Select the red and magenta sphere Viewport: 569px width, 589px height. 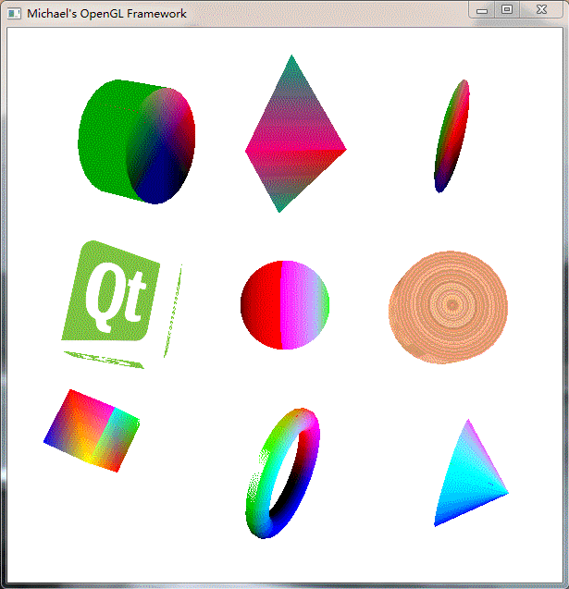pyautogui.click(x=285, y=305)
